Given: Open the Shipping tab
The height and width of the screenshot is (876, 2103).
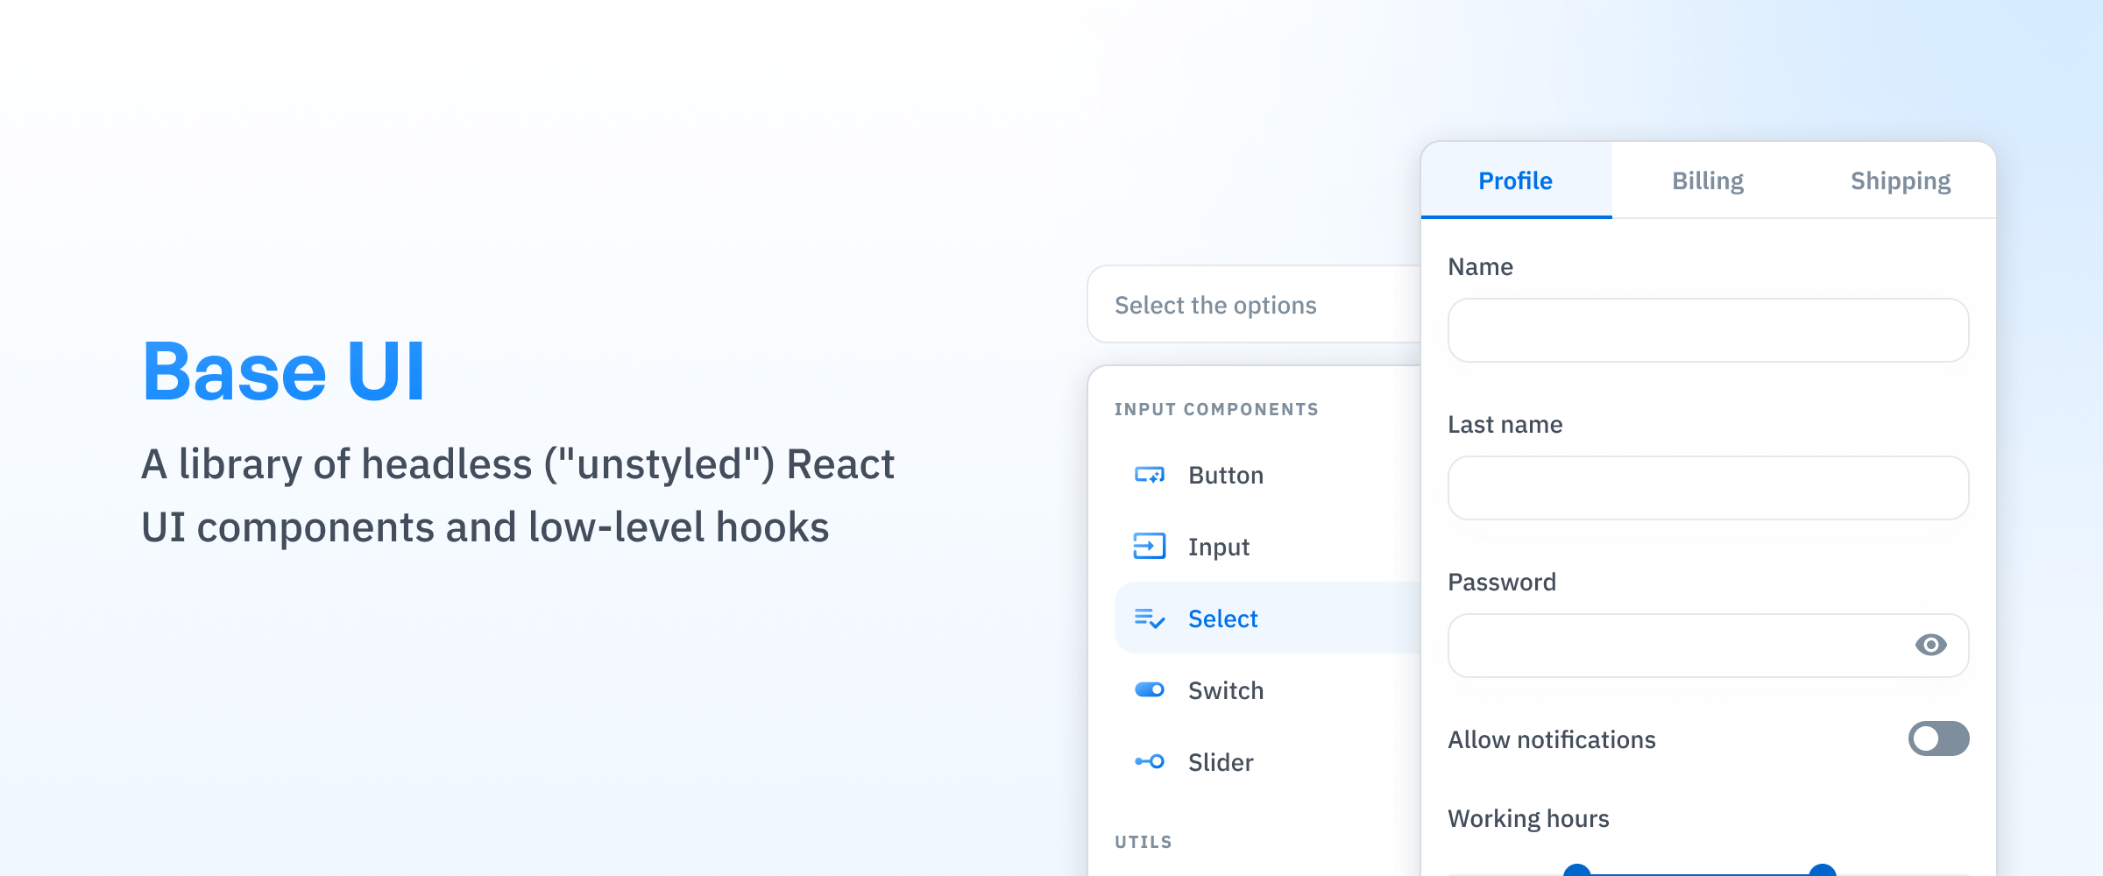Looking at the screenshot, I should [1900, 180].
